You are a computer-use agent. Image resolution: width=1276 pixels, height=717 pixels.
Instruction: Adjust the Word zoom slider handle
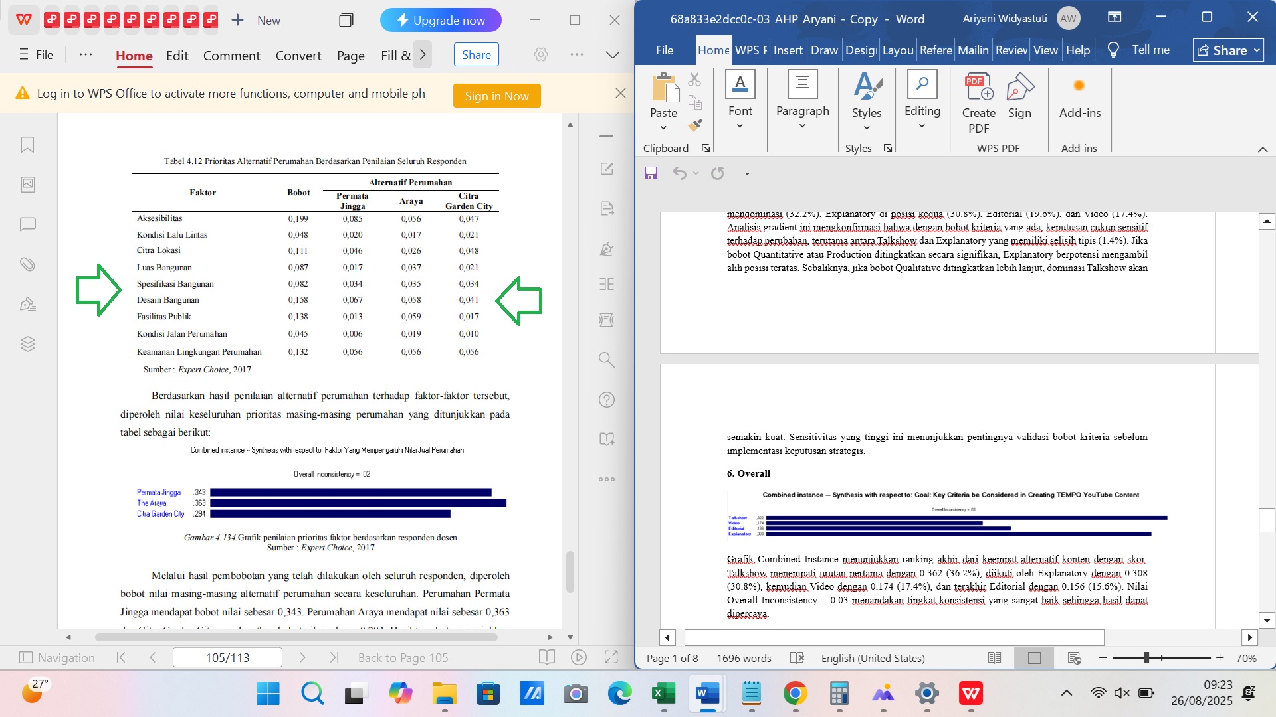[x=1146, y=658]
